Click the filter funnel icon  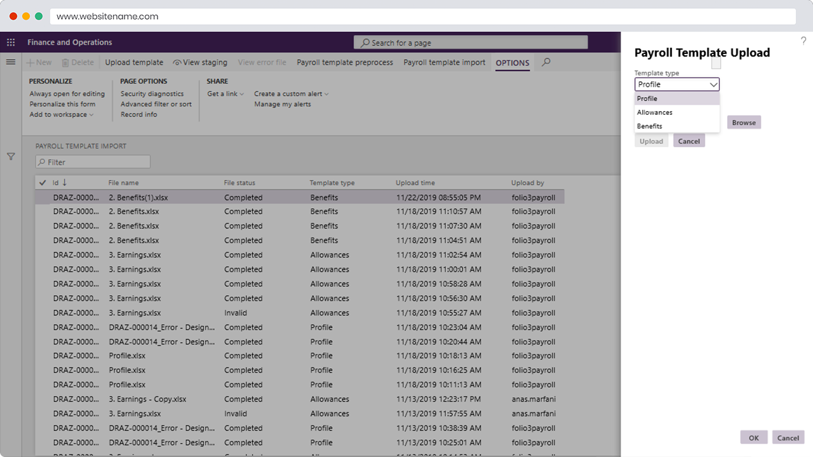(x=11, y=156)
